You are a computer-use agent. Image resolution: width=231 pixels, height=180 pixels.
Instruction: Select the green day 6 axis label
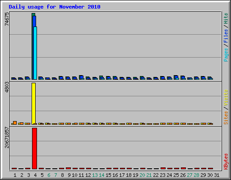[x=49, y=175]
